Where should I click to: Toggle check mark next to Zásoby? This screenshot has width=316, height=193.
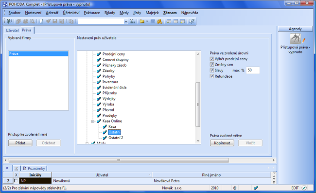[99, 70]
